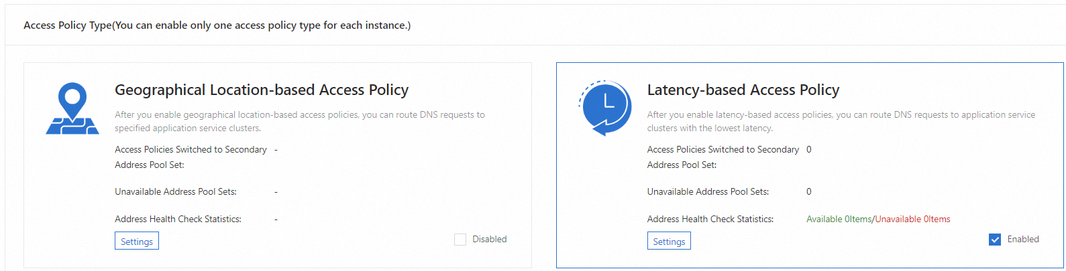Uncheck the Enabled checkbox for latency policy

point(995,240)
